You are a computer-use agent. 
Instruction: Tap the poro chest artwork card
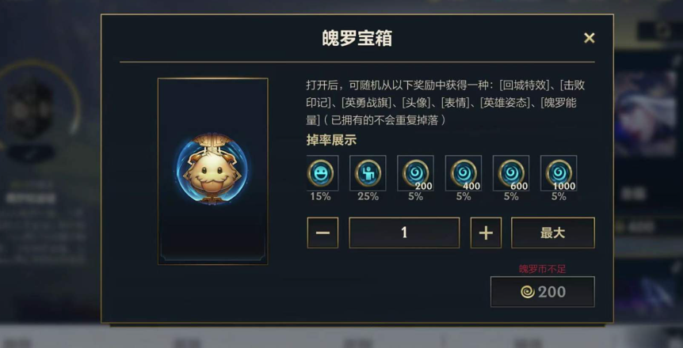tap(213, 172)
